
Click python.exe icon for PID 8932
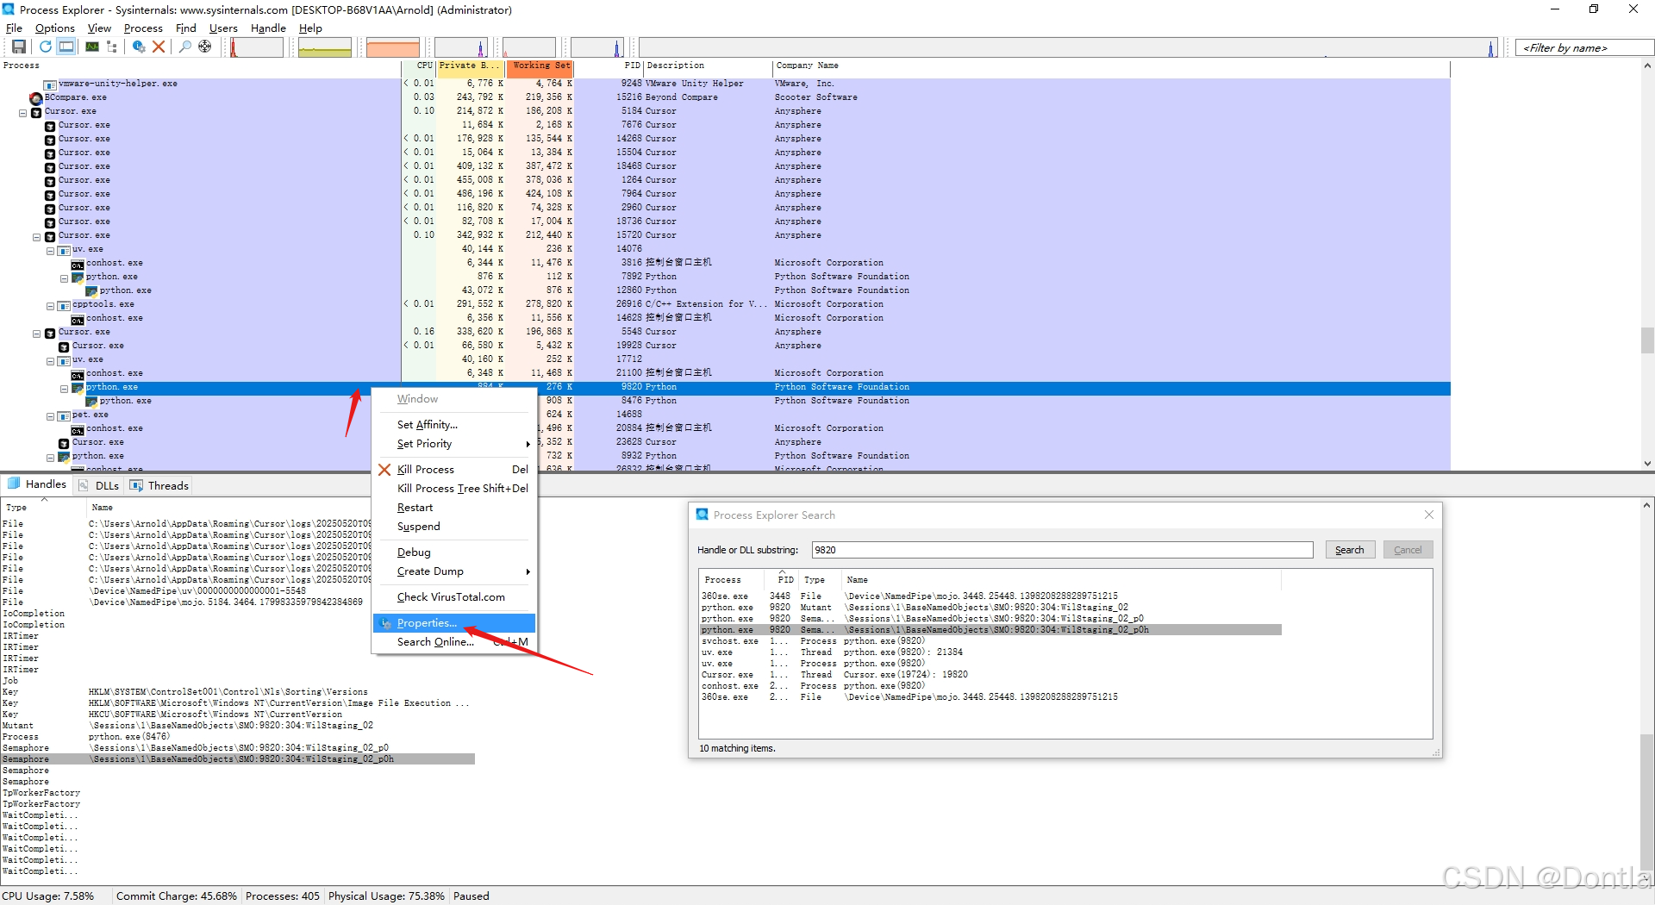point(64,457)
